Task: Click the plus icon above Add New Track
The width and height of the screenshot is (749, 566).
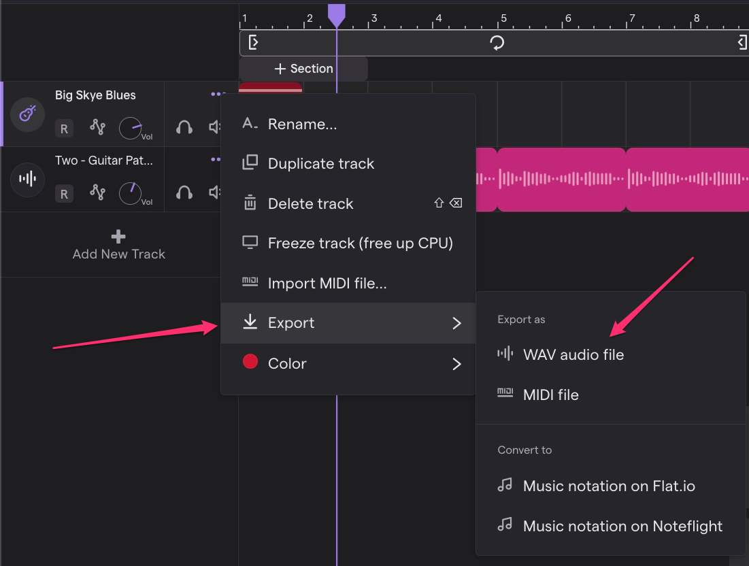Action: pos(118,237)
